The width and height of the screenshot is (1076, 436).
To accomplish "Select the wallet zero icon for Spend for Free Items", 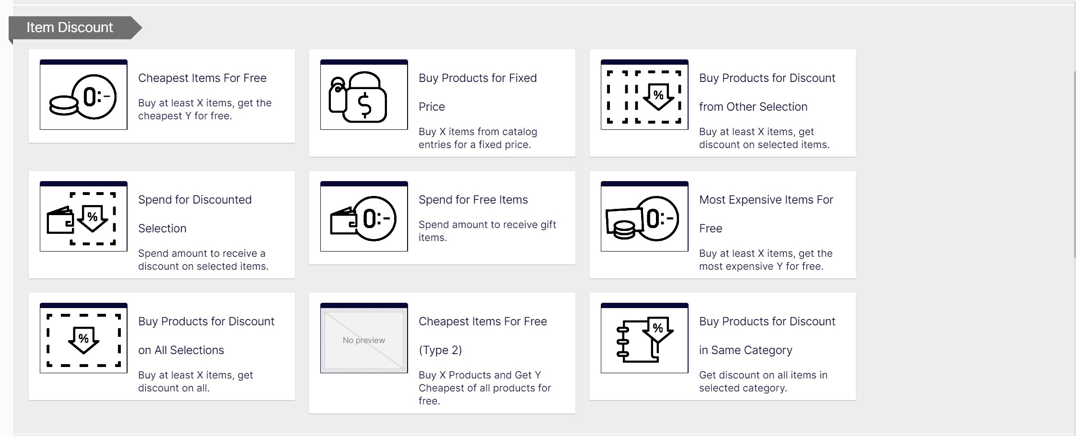I will point(363,217).
